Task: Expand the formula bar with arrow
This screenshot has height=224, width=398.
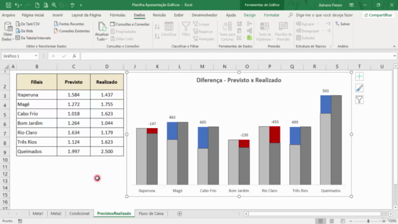Action: pyautogui.click(x=394, y=56)
